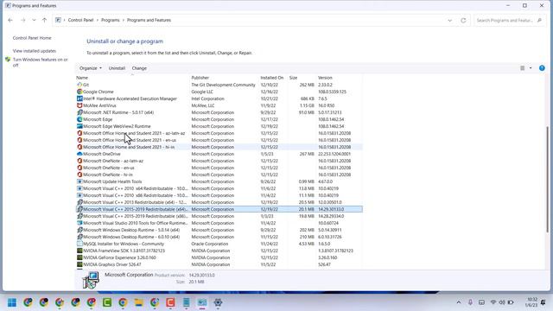Screen dimensions: 553x311
Task: Click the Git program icon
Action: [x=79, y=85]
